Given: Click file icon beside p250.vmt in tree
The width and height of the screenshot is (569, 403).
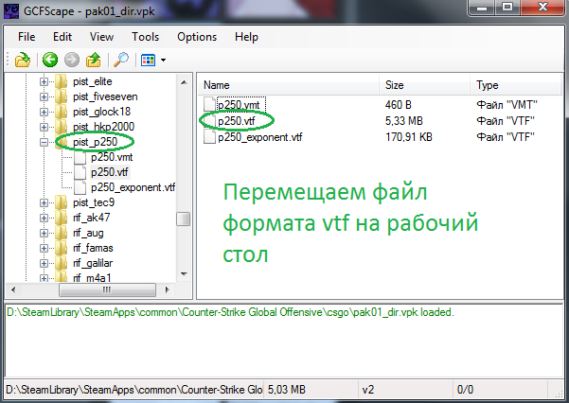Looking at the screenshot, I should [80, 157].
